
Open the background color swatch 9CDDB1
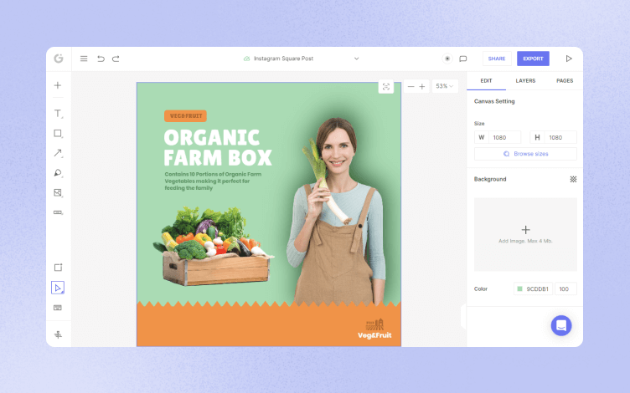[519, 288]
